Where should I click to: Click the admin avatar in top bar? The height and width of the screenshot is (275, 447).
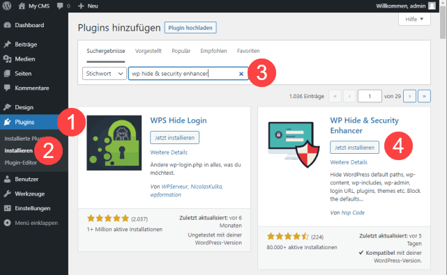pyautogui.click(x=432, y=6)
